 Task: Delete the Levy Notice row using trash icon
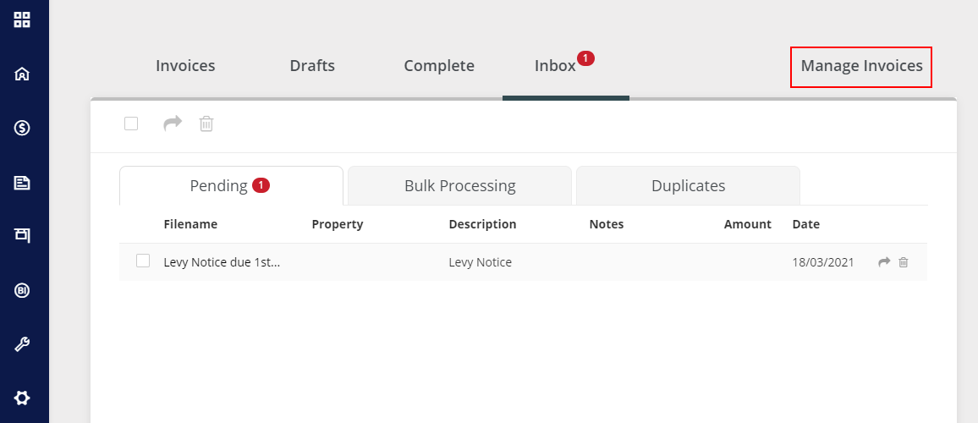[904, 262]
